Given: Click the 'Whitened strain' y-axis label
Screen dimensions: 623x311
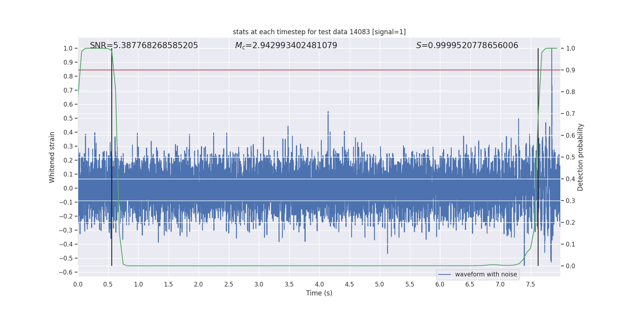Looking at the screenshot, I should pyautogui.click(x=52, y=157).
